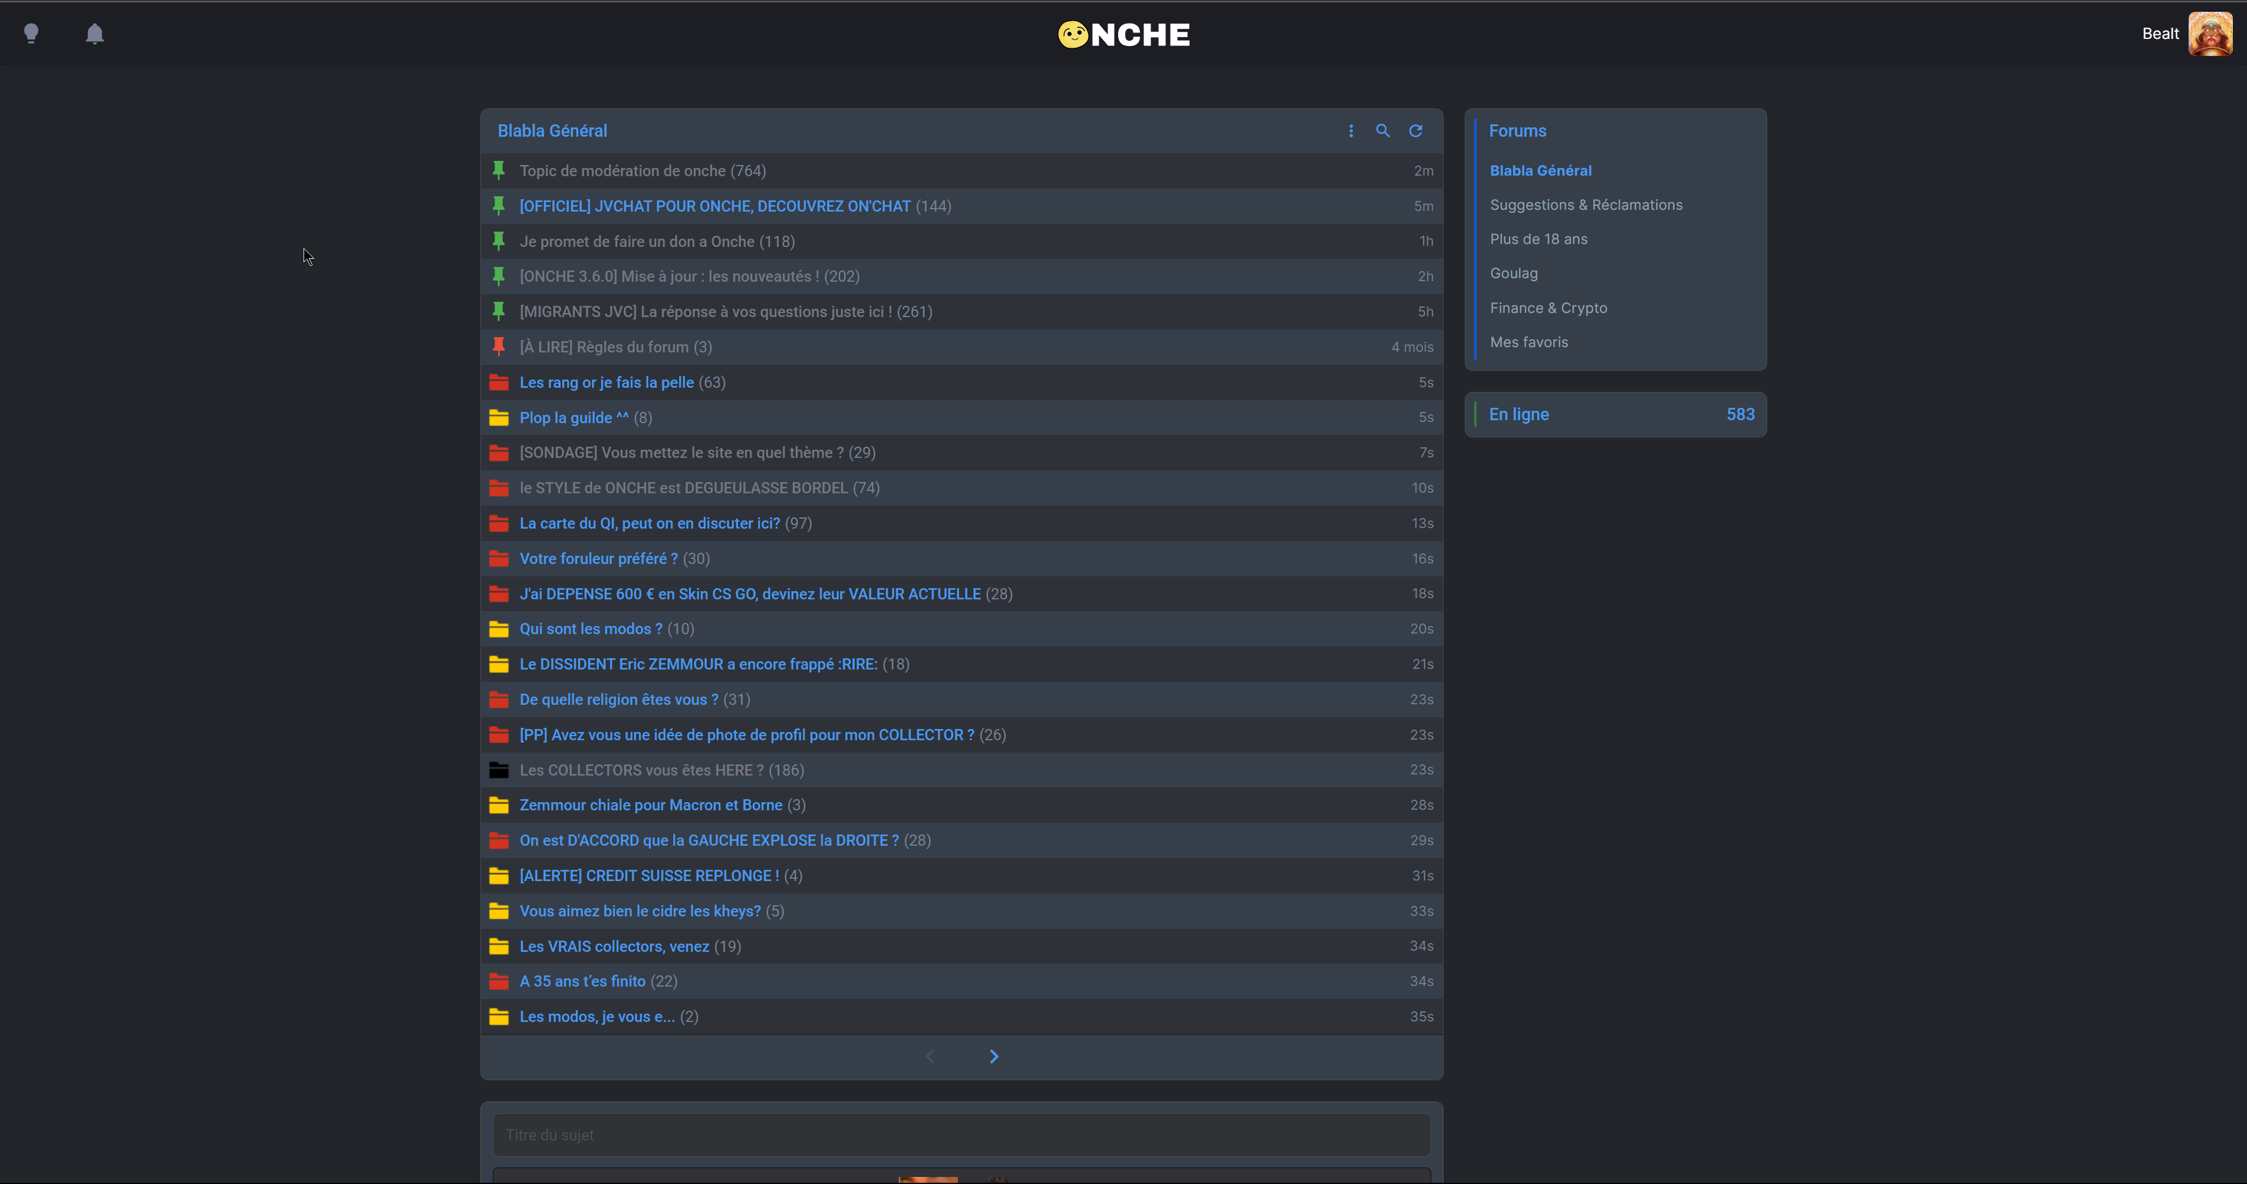Click red folder of 'La carte du QI'
Screen dimensions: 2247x1184
(x=499, y=523)
